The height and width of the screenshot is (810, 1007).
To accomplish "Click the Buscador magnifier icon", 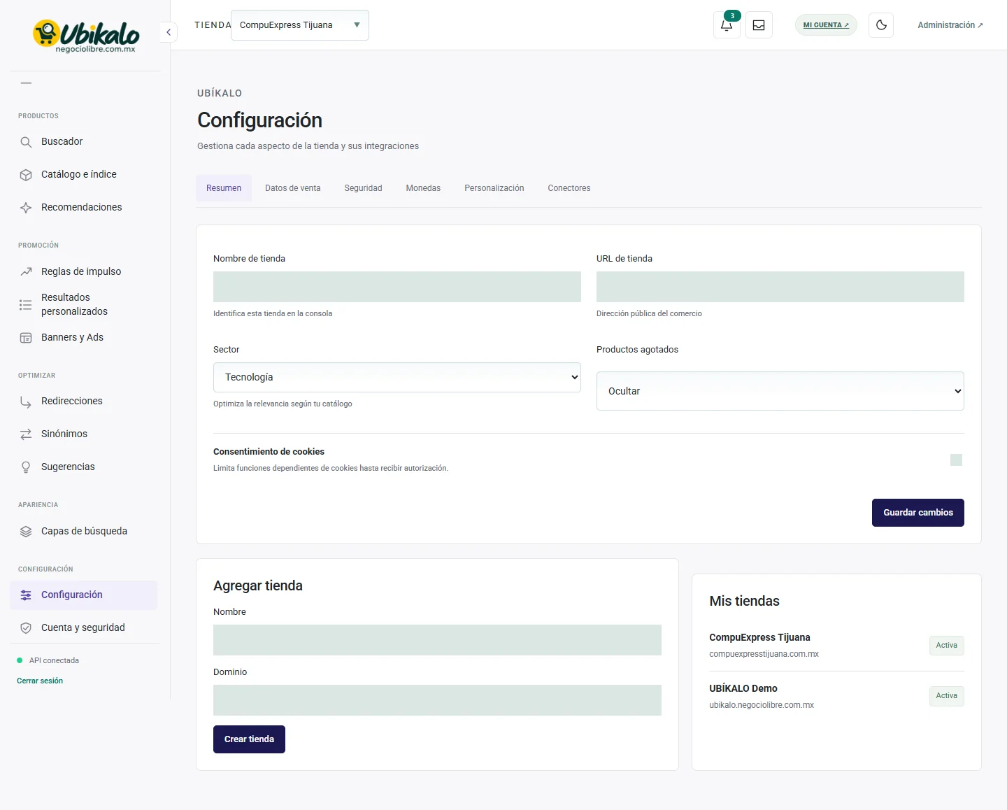I will [x=26, y=142].
